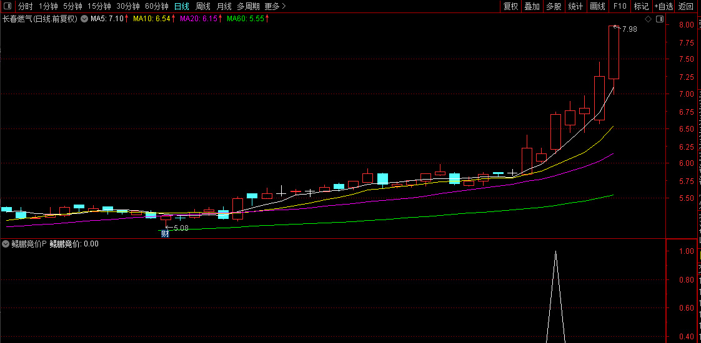Select the magenta MA20 indicator label
This screenshot has height=343, width=701.
click(x=198, y=19)
